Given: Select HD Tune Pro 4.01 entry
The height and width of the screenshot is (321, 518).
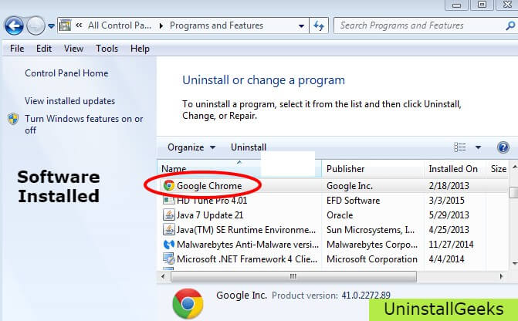Looking at the screenshot, I should pos(212,200).
